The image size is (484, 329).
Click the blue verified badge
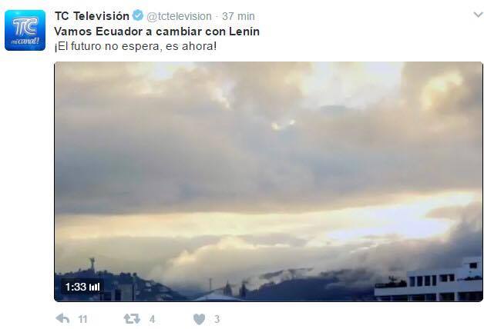point(138,15)
